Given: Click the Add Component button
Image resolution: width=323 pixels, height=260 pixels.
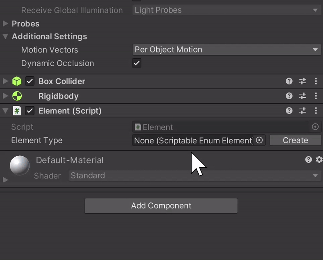Looking at the screenshot, I should pyautogui.click(x=161, y=205).
